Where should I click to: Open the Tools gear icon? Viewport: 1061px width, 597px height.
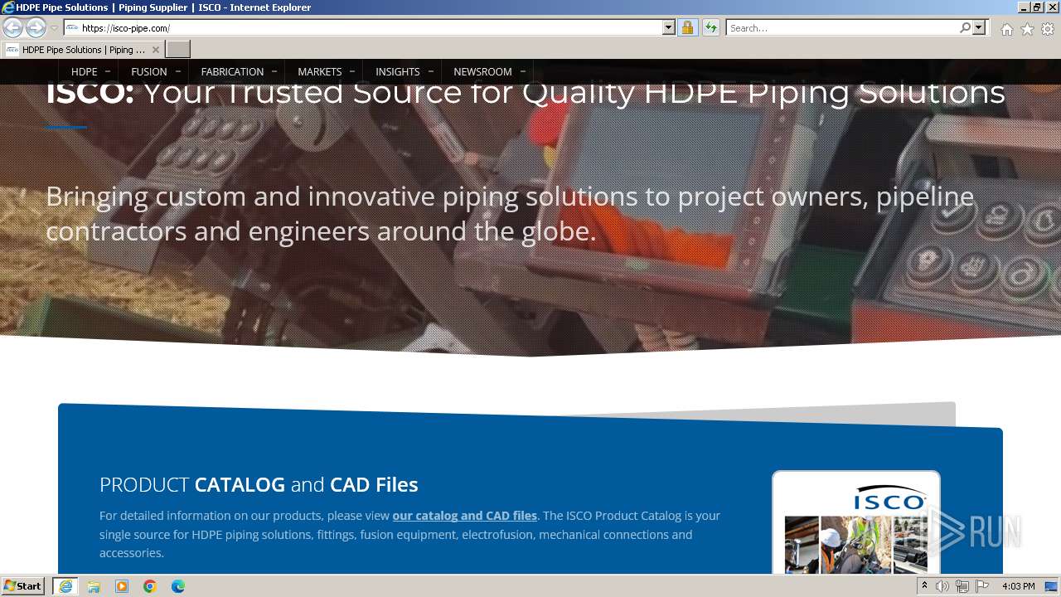click(1048, 29)
